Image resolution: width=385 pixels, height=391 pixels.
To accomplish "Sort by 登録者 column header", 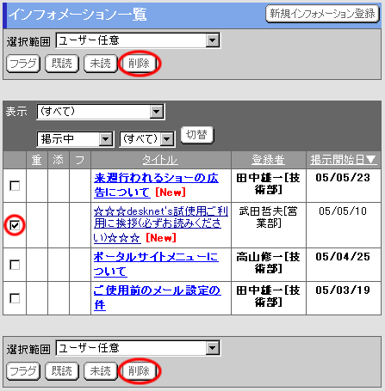I will [268, 160].
